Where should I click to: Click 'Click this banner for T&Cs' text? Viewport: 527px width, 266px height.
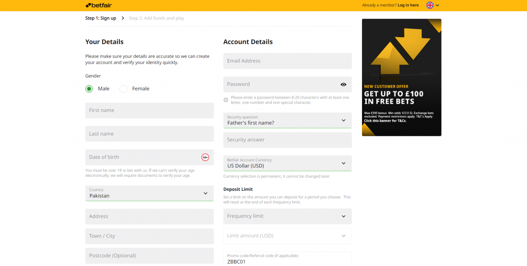click(x=385, y=121)
